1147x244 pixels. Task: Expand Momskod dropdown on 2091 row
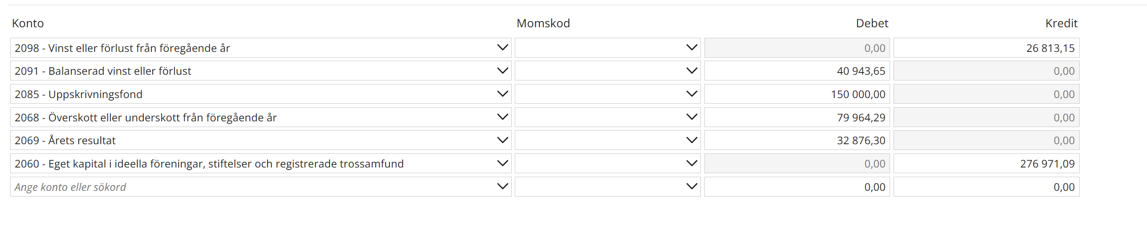coord(692,71)
